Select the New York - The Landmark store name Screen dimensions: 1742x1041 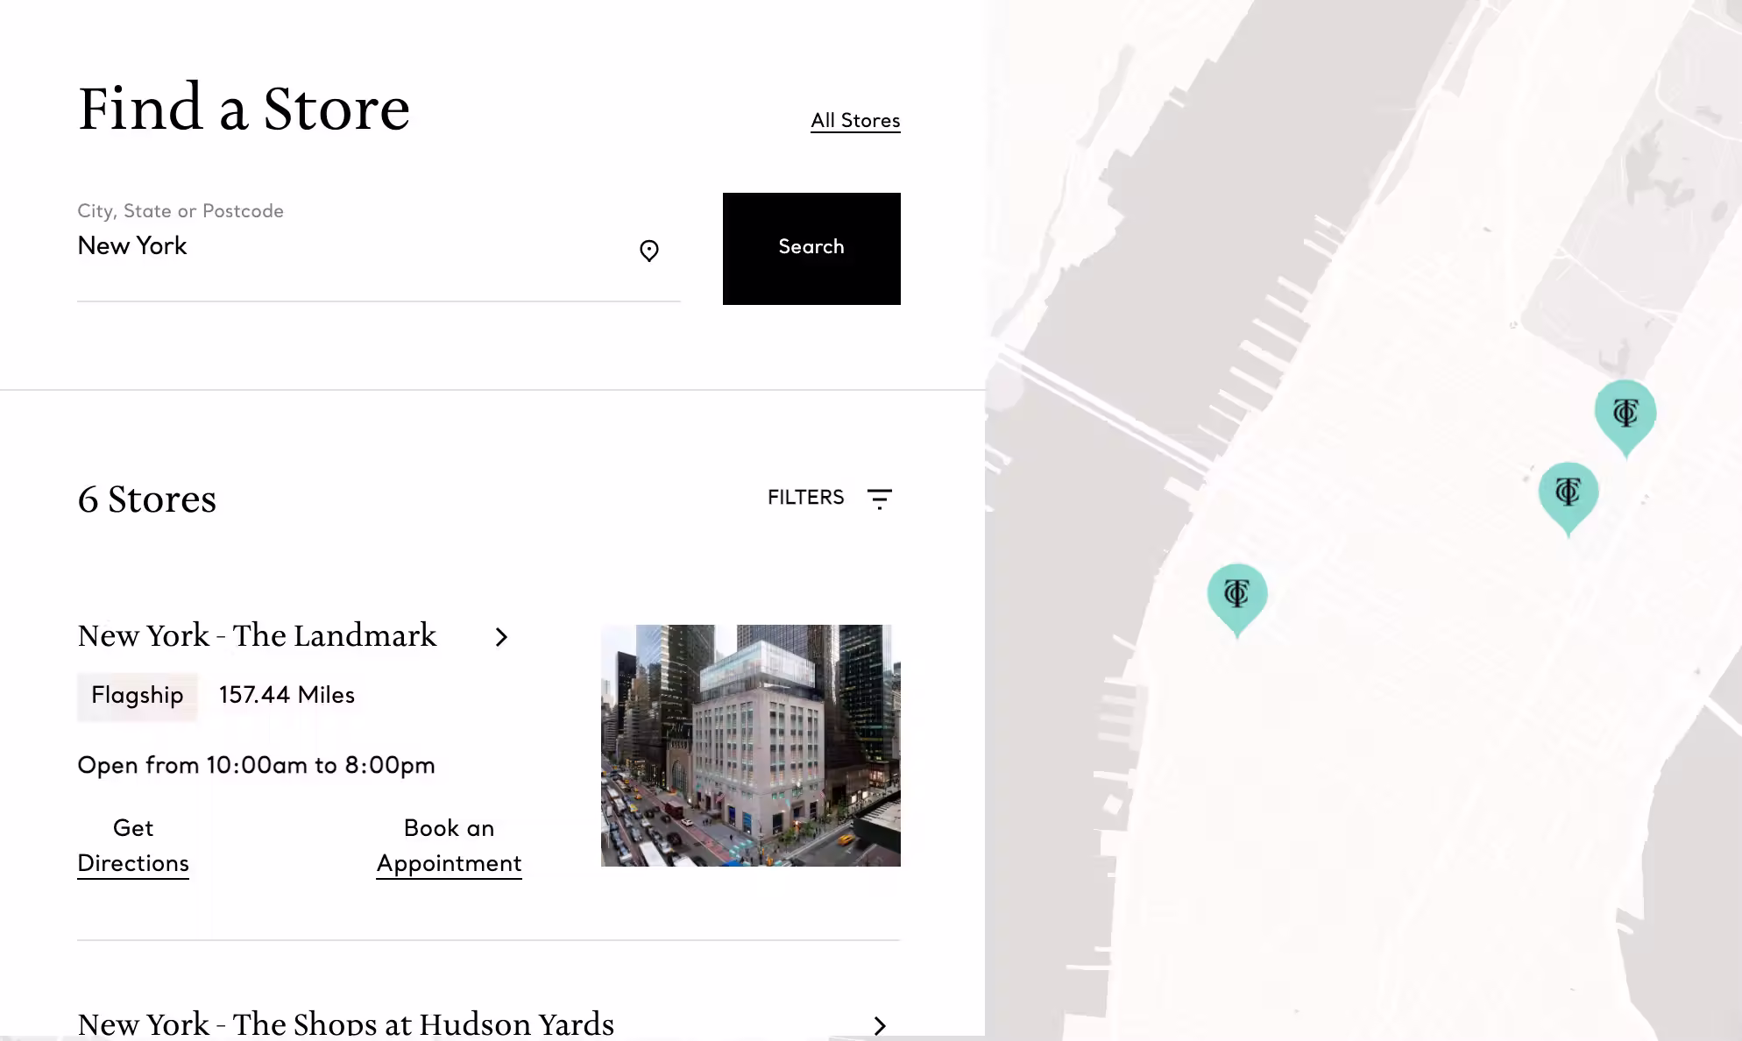coord(258,636)
